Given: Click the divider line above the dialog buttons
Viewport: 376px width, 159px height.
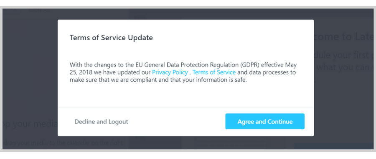Looking at the screenshot, I should coord(185,107).
